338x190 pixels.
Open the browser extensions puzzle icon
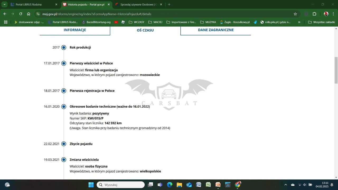(314, 14)
